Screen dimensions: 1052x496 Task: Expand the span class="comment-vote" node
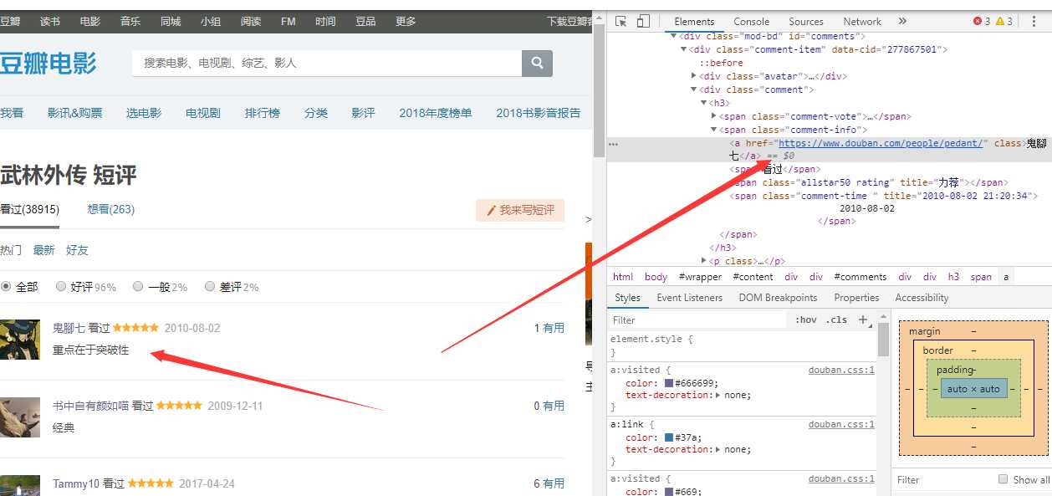(x=713, y=116)
